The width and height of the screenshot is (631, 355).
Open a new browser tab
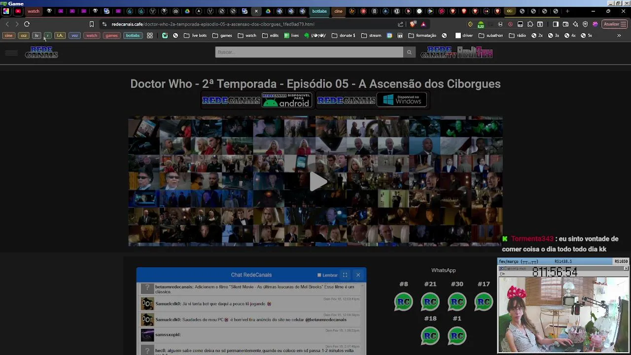coord(567,11)
